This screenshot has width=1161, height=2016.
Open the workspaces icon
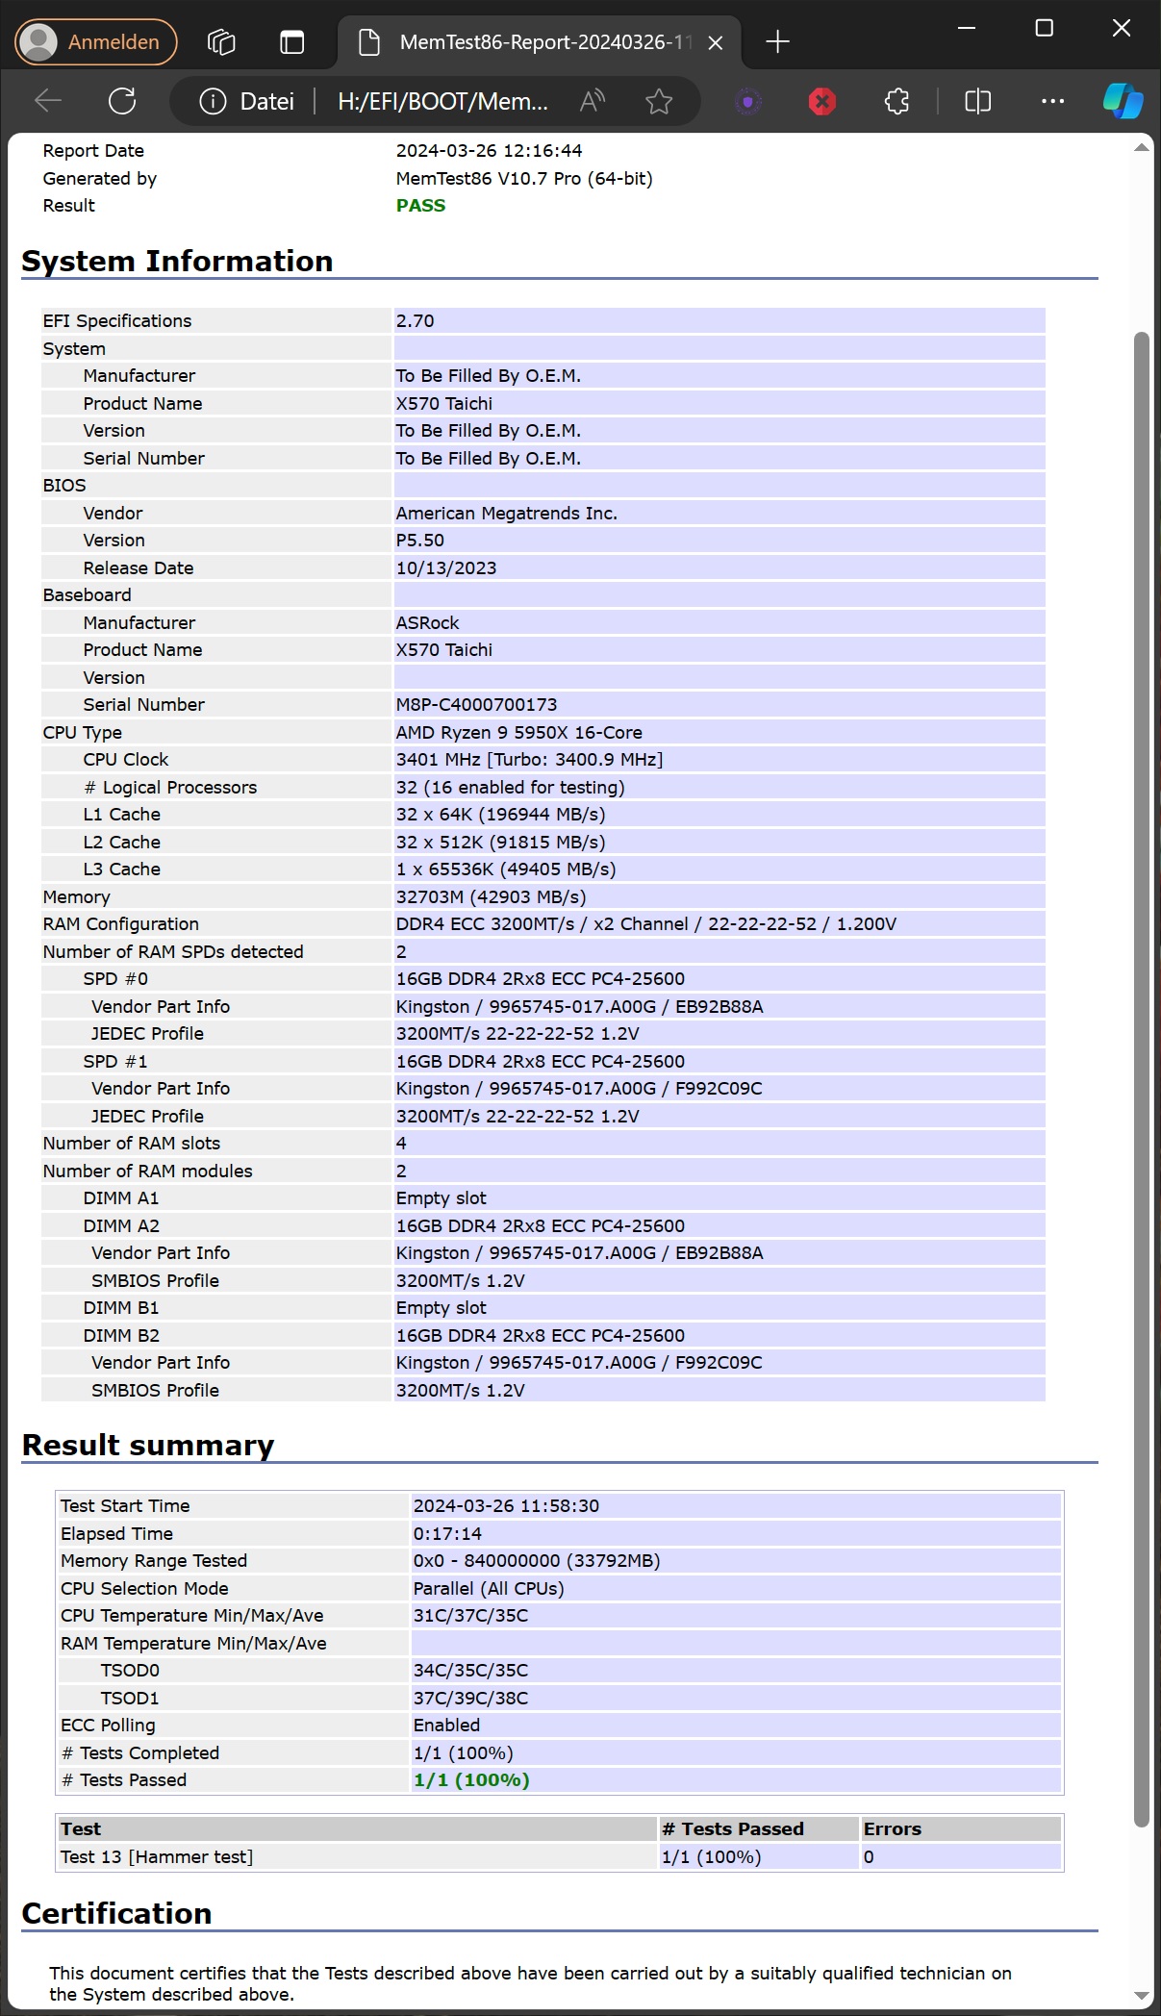pos(221,42)
